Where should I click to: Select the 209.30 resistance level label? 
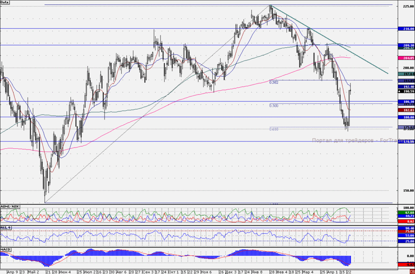(406, 45)
